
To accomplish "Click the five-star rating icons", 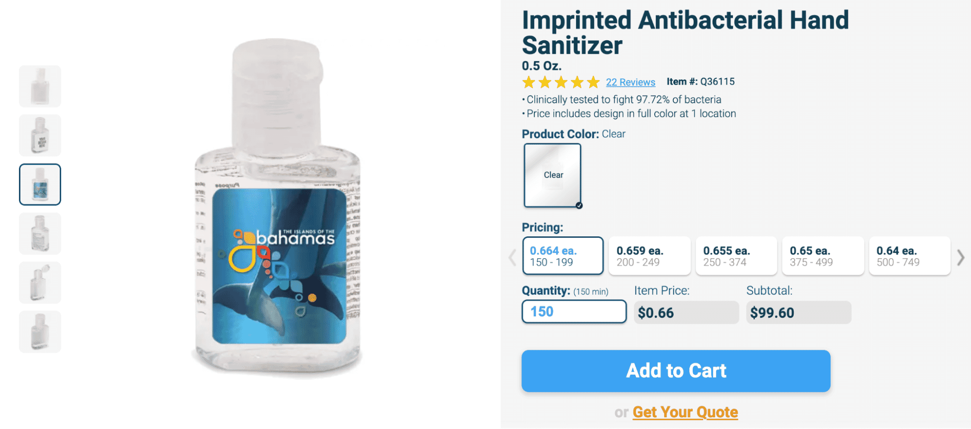I will (561, 82).
